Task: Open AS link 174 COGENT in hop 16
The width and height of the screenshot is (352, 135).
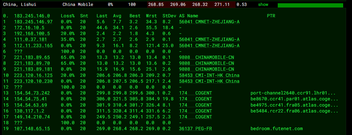Action: click(x=196, y=111)
